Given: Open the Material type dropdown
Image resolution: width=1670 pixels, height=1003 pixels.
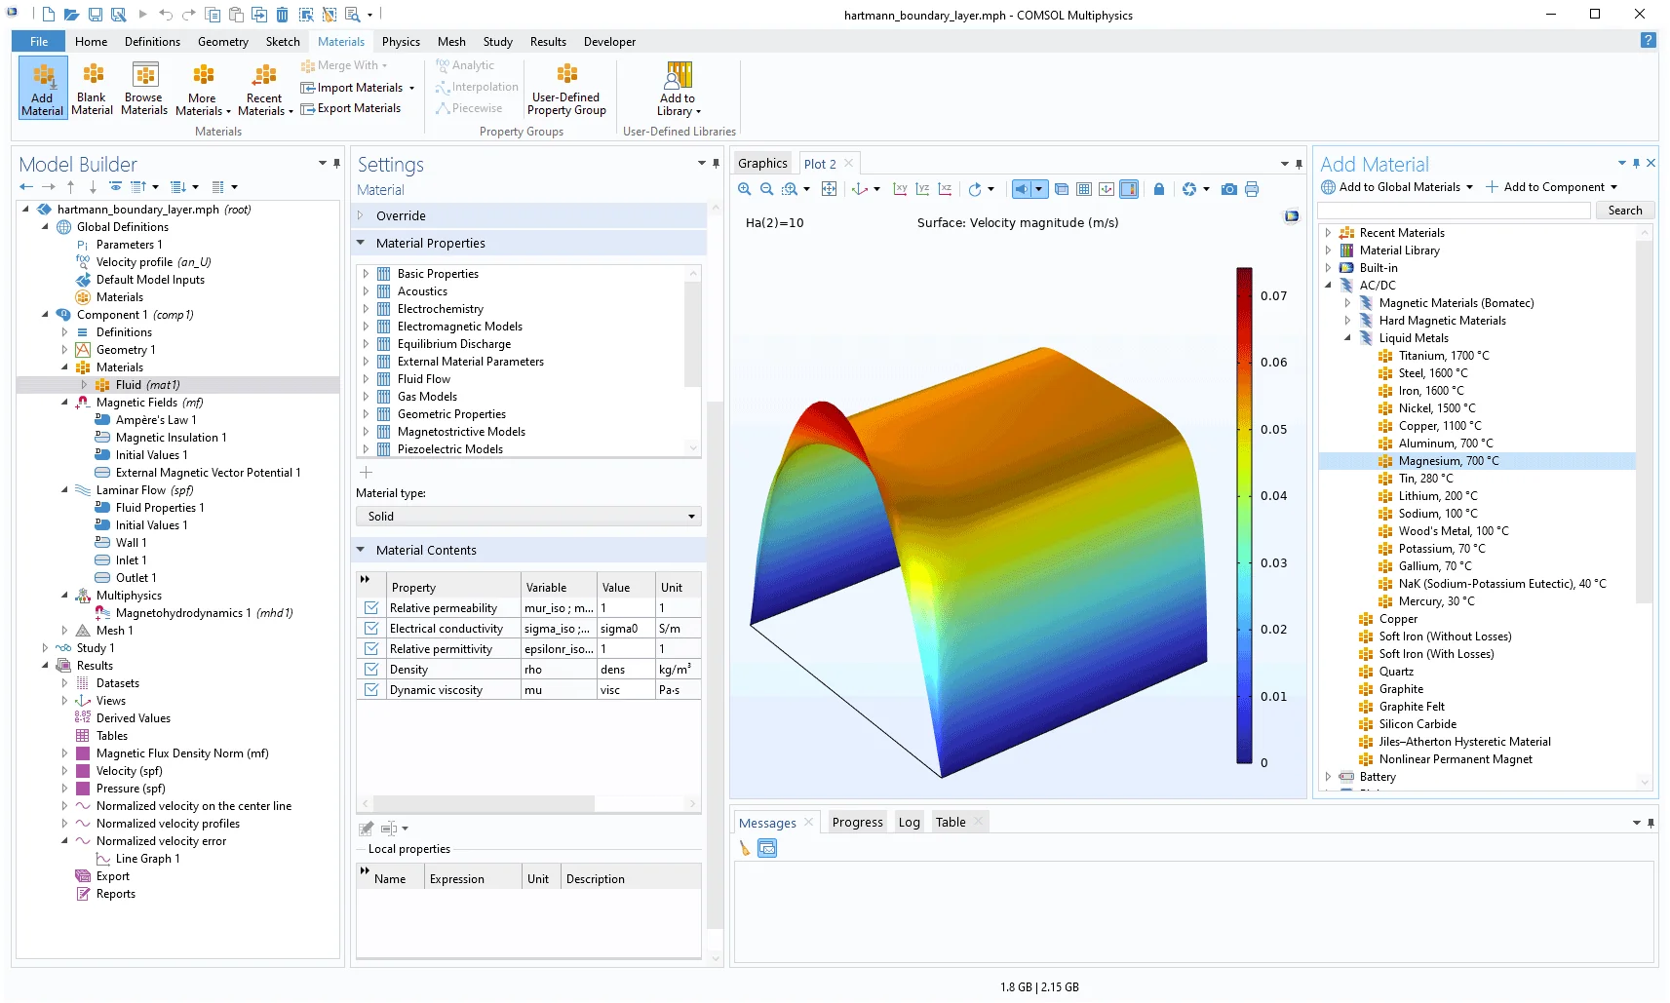Looking at the screenshot, I should pyautogui.click(x=528, y=517).
